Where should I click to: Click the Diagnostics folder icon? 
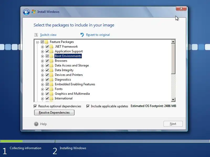coord(51,80)
